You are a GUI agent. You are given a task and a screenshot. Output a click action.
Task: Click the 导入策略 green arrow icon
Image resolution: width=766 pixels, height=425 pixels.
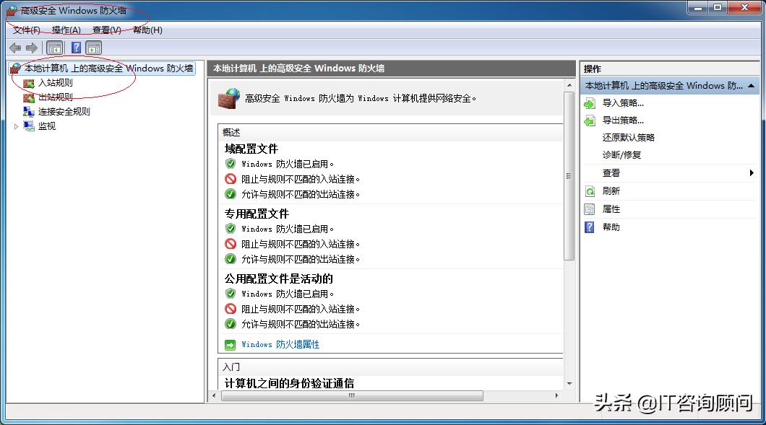pos(590,103)
